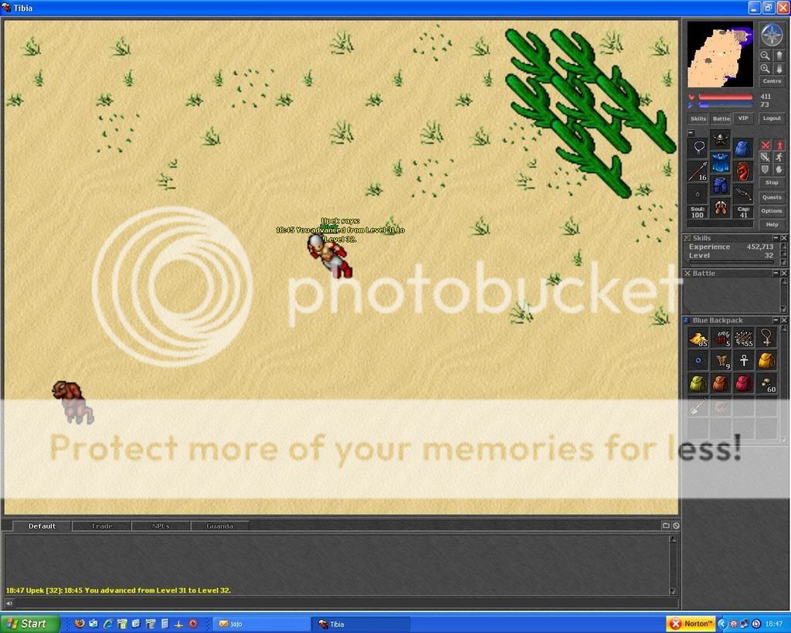Close the Blue Backpack window
791x633 pixels.
[784, 320]
